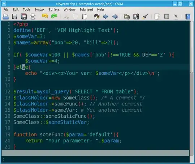195x164 pixels.
Task: Click '$someVar+=4;' on line 7
Action: click(x=42, y=61)
